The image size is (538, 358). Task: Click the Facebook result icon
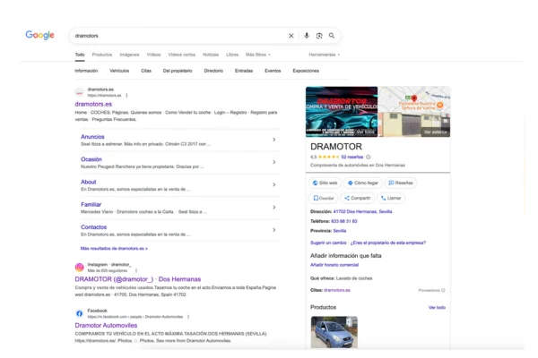pos(79,313)
